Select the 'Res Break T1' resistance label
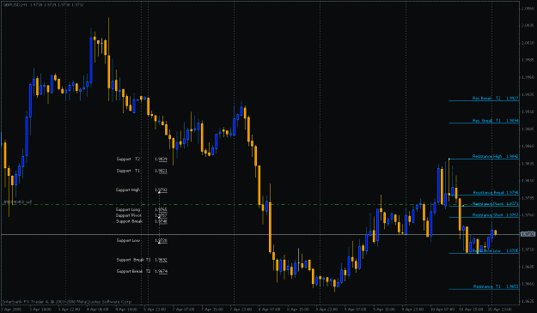Screen dimensions: 537x313 (486, 121)
